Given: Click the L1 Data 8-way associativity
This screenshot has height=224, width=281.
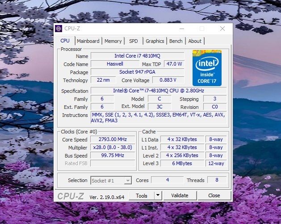Looking at the screenshot, I should pos(216,139).
